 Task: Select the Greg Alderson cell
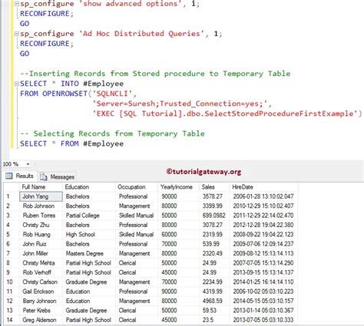coord(41,320)
